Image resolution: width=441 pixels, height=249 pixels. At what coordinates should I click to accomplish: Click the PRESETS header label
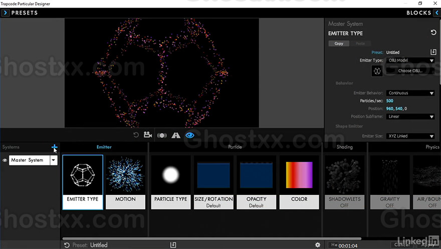25,13
